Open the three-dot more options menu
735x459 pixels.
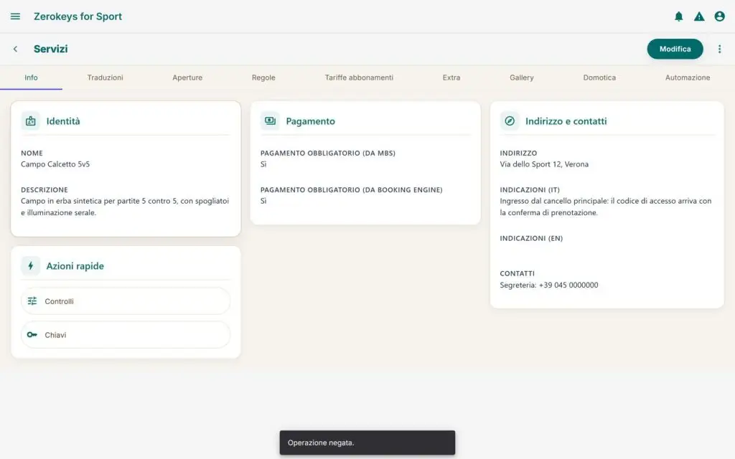click(x=719, y=49)
